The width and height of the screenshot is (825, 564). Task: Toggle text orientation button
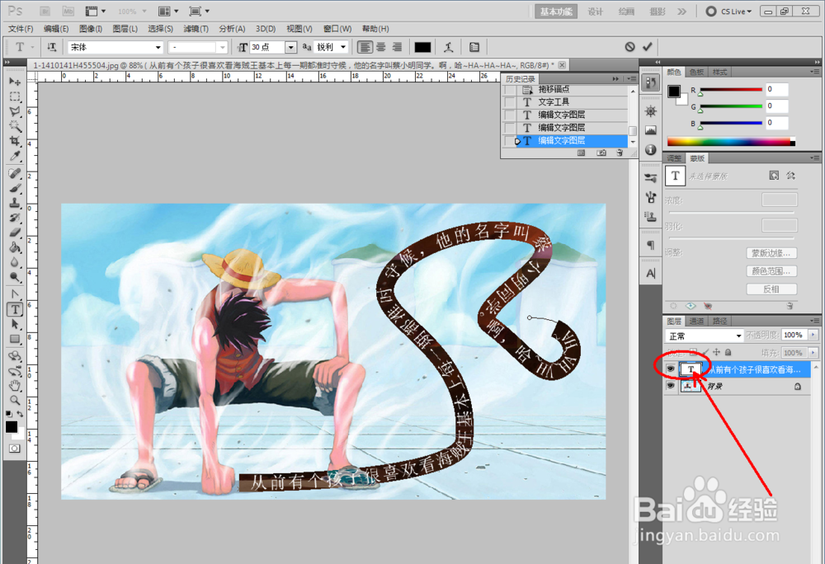pos(51,47)
